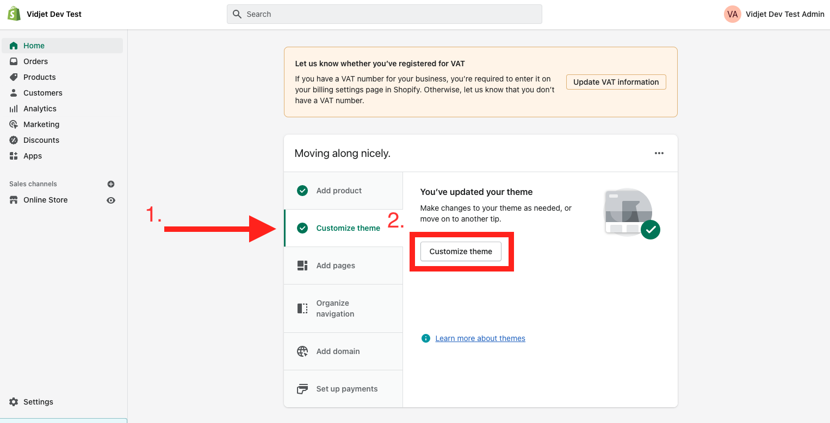830x423 pixels.
Task: Click the Sales channels section heading
Action: (x=33, y=184)
